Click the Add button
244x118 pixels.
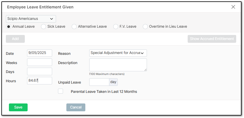15,39
